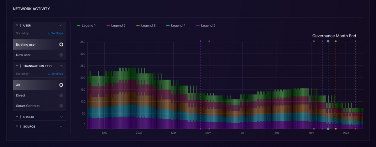Select the New user radio option
This screenshot has width=376, height=147.
[39, 55]
